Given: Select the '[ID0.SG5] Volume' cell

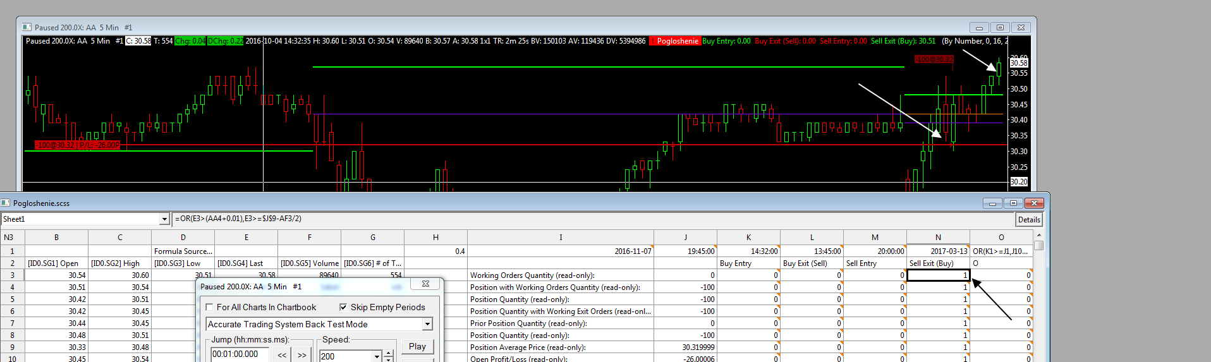Looking at the screenshot, I should pyautogui.click(x=309, y=263).
